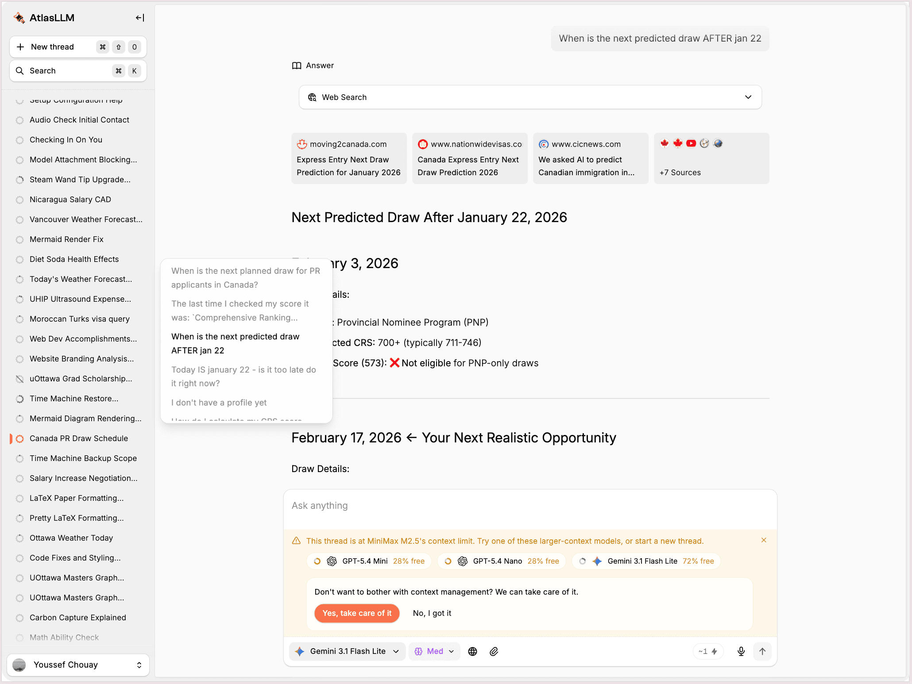Jump to 'The last time I checked' message
The height and width of the screenshot is (684, 912).
coord(240,311)
